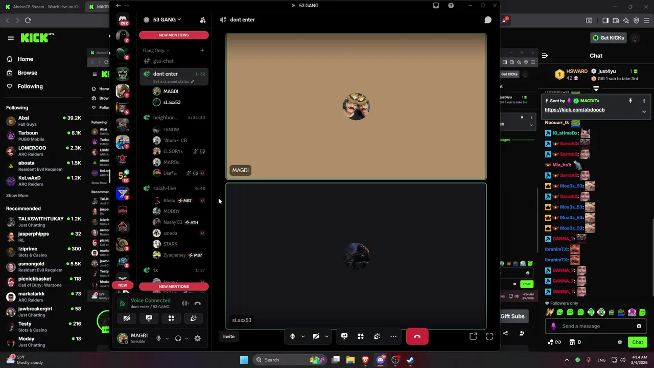Collapse Kick chat panel arrow icon

pyautogui.click(x=545, y=56)
